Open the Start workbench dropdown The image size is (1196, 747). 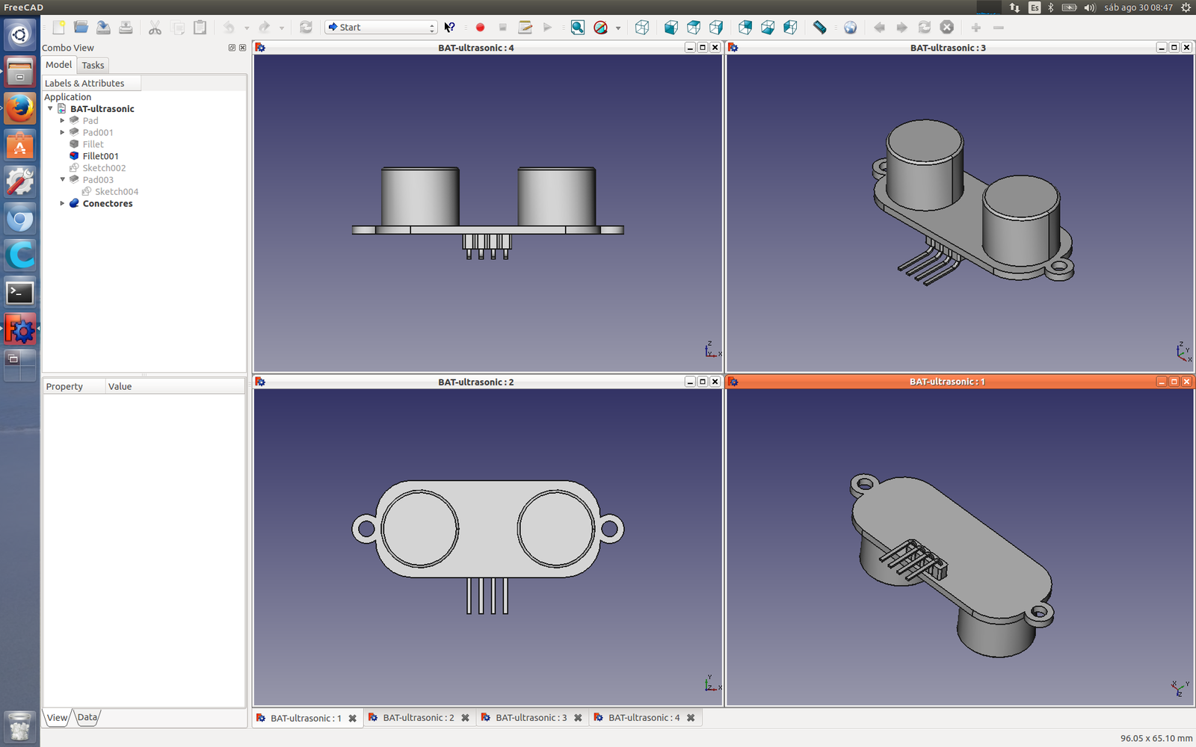coord(381,28)
